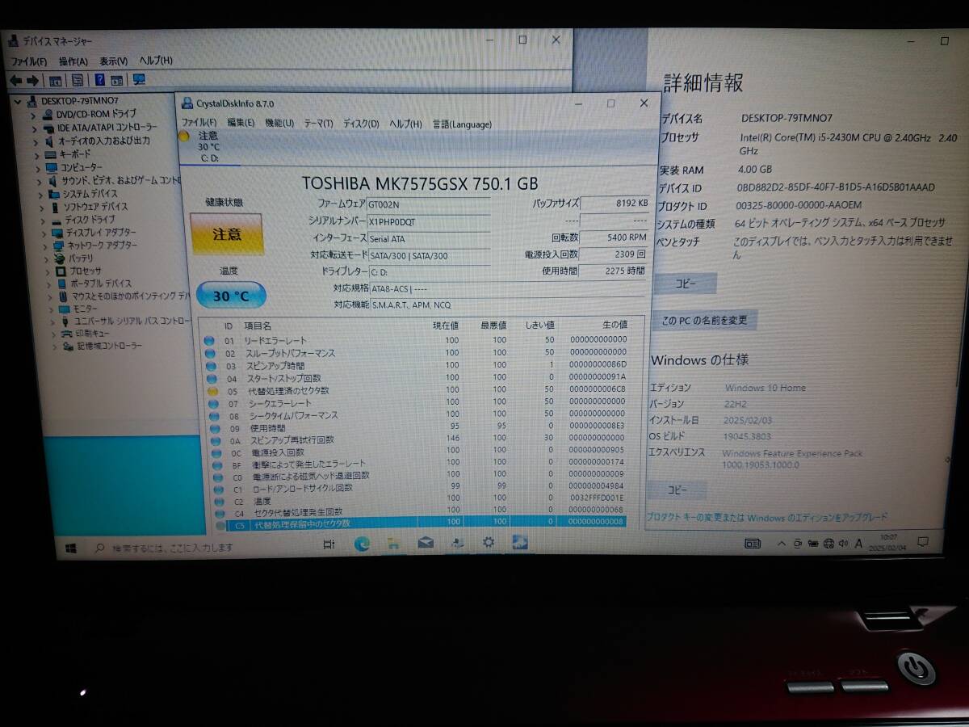This screenshot has width=969, height=727.
Task: Click the バッテリ battery device icon
Action: 59,258
